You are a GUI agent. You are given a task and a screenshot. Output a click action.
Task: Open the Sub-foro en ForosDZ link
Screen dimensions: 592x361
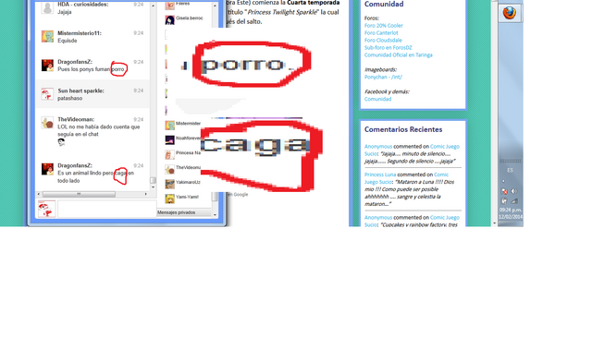click(x=388, y=47)
